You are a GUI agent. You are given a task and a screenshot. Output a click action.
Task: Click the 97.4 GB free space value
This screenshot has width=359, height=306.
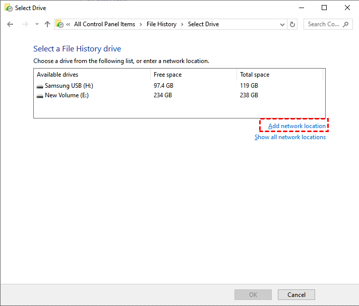tap(163, 86)
